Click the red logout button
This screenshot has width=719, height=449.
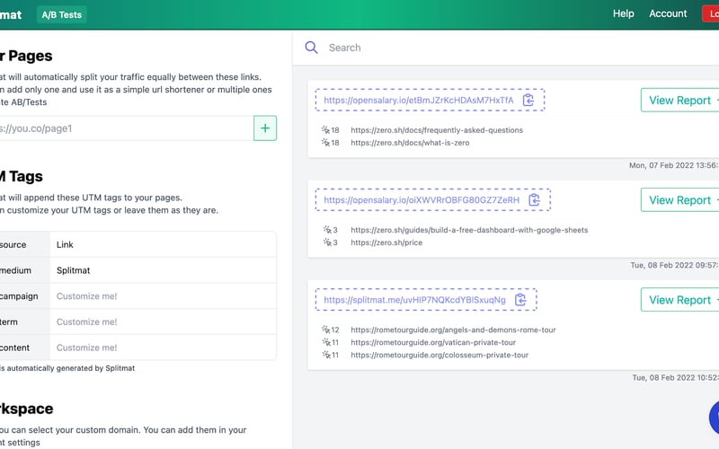click(x=711, y=13)
